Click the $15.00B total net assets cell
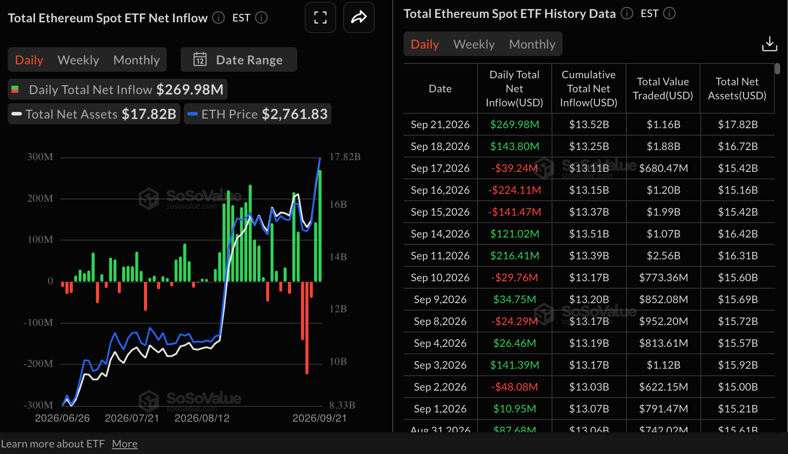Screen dimensions: 788x454 coord(738,387)
